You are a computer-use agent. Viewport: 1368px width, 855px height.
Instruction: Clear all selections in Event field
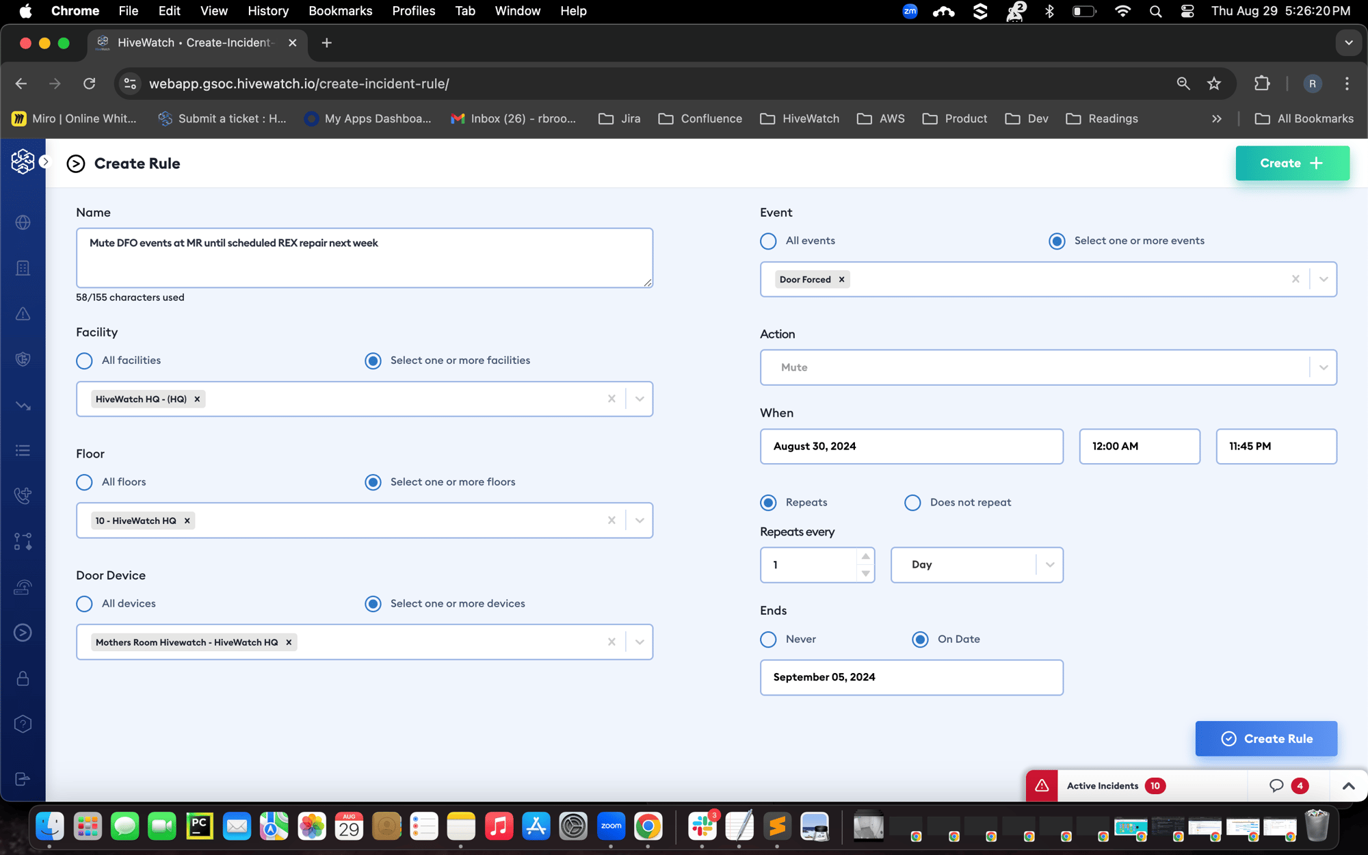[1295, 279]
